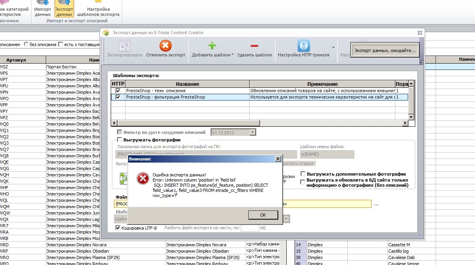The width and height of the screenshot is (475, 265).
Task: Click the Импорт и экспорт описаний group label
Action: tap(77, 21)
